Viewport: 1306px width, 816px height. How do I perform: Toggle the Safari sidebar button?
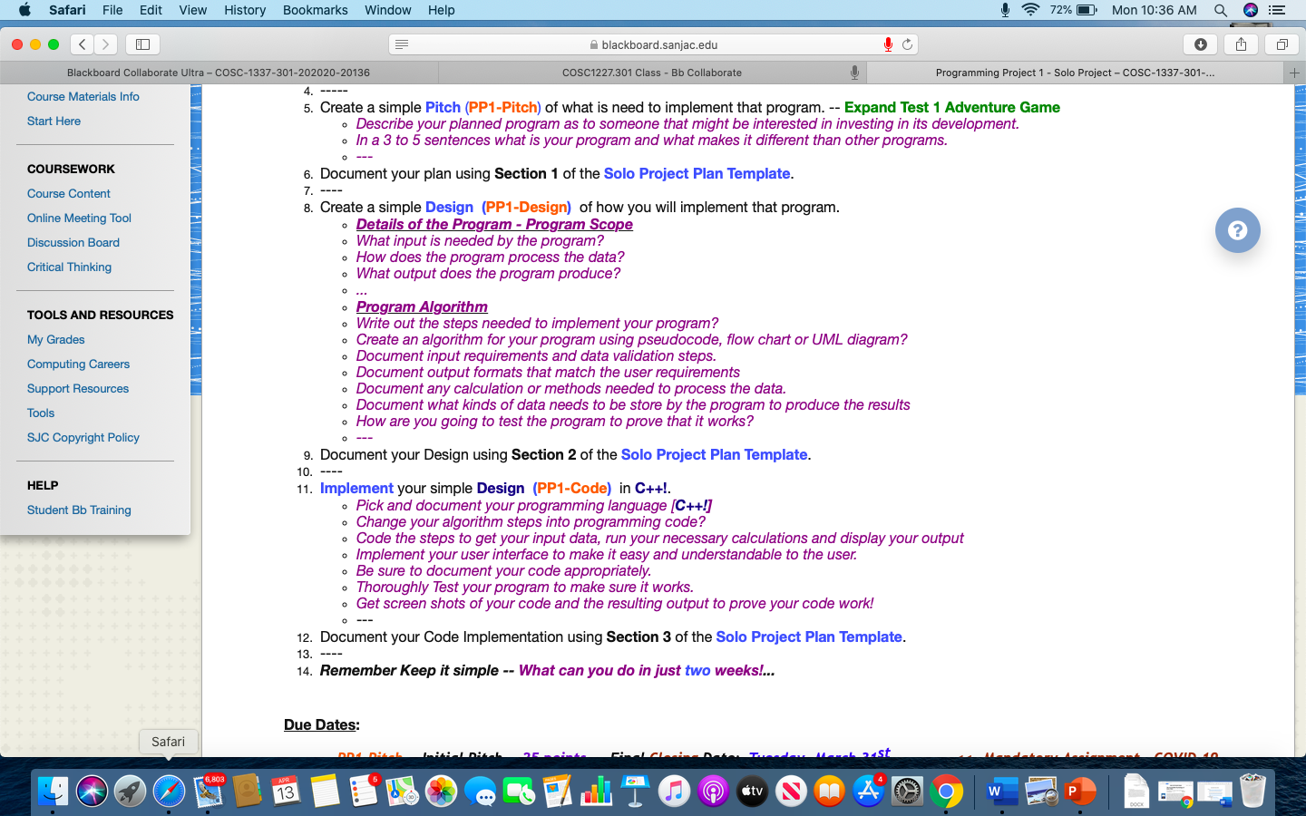click(x=142, y=44)
